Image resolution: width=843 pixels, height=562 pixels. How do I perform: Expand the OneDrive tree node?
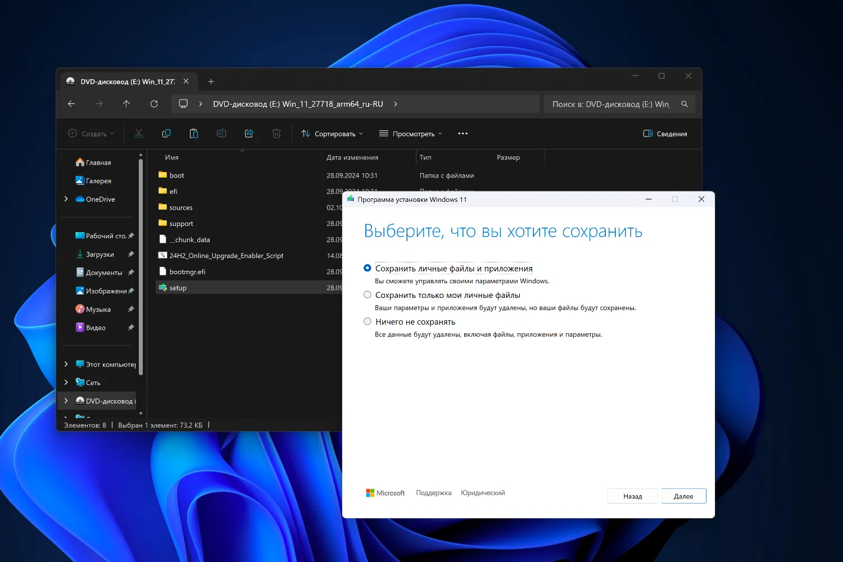click(66, 199)
